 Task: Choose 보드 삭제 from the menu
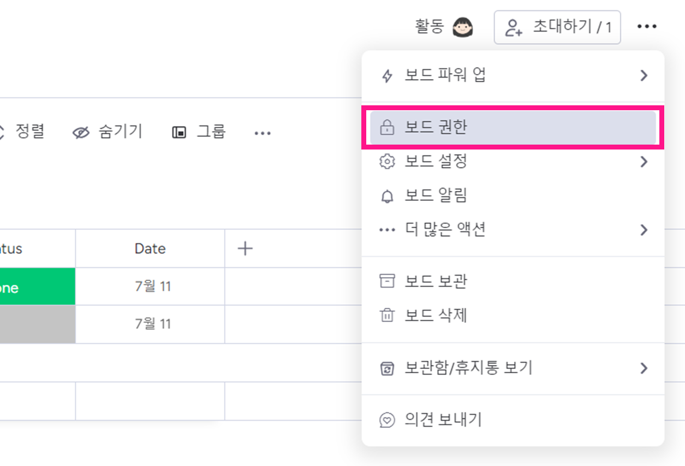[513, 315]
